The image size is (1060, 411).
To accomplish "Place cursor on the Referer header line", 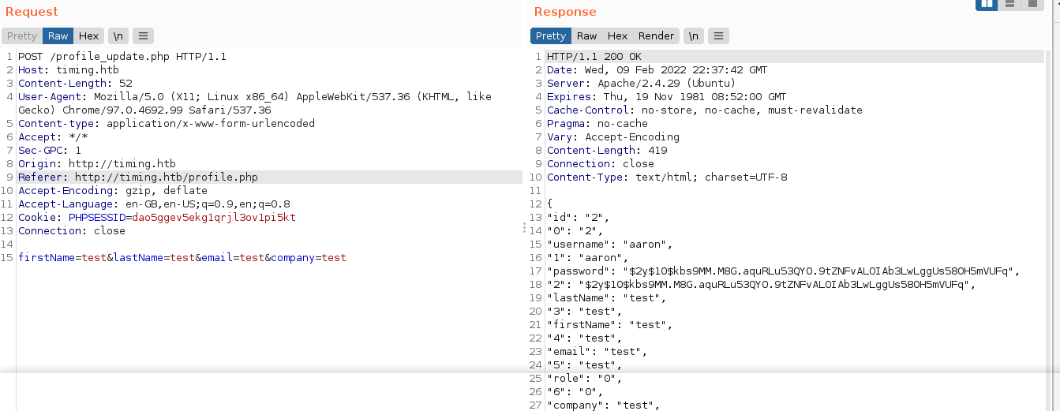I will (x=138, y=177).
